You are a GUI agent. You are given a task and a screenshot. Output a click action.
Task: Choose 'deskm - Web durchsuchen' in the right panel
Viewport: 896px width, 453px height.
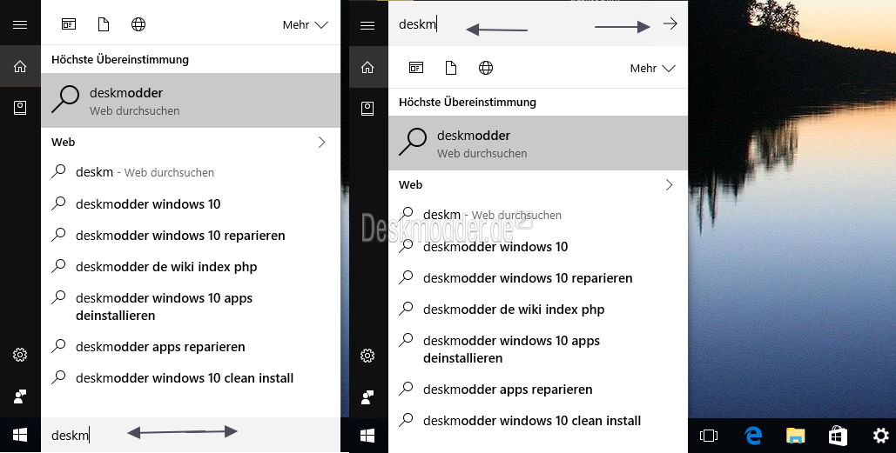tap(538, 215)
